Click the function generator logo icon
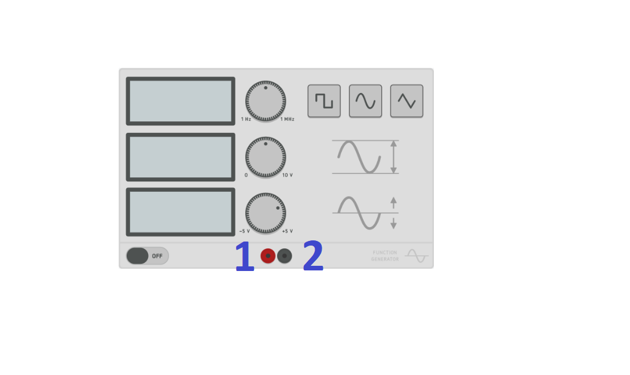The height and width of the screenshot is (375, 630). [x=417, y=256]
